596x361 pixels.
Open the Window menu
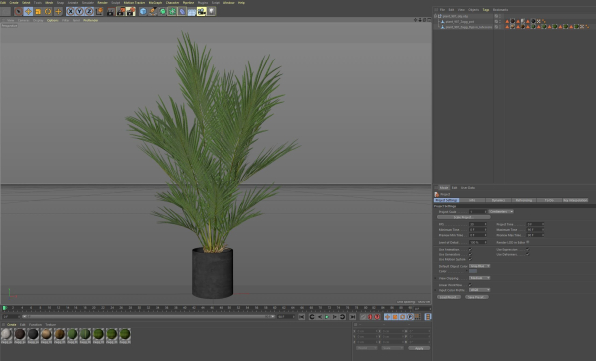tap(228, 3)
